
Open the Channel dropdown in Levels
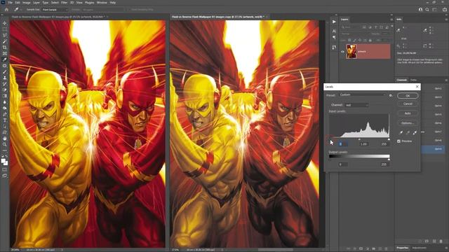coord(356,105)
